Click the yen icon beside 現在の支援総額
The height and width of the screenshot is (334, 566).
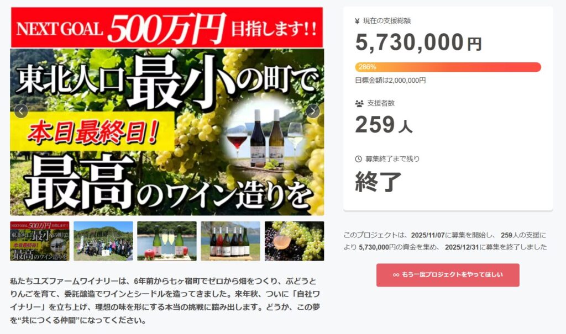[358, 21]
